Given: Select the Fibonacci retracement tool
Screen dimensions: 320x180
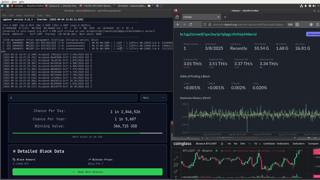Looking at the screenshot, I should point(176,165).
